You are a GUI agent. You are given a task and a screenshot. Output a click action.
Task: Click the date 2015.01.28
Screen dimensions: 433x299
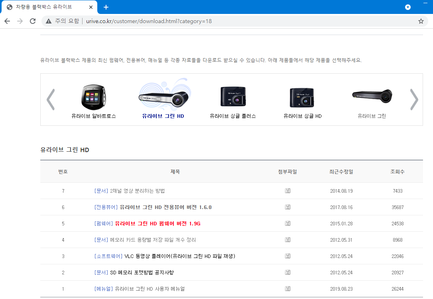click(341, 223)
